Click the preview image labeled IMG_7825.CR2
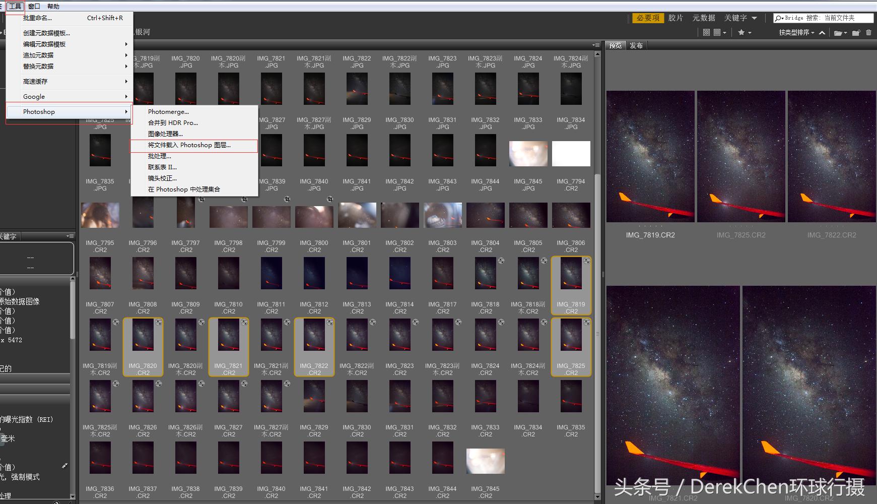The height and width of the screenshot is (504, 877). (741, 157)
